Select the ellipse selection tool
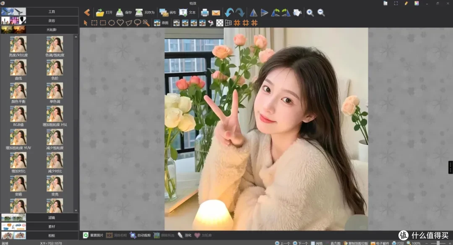Viewport: 453px width, 245px height. click(112, 23)
